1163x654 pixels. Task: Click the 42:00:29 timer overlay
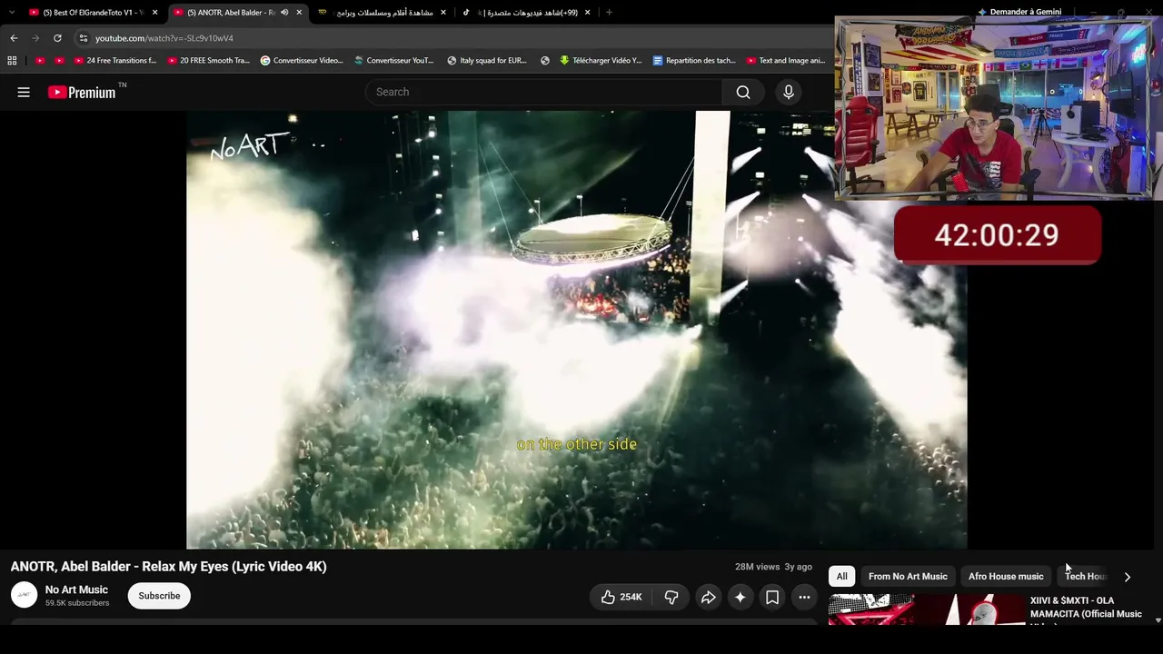tap(998, 235)
